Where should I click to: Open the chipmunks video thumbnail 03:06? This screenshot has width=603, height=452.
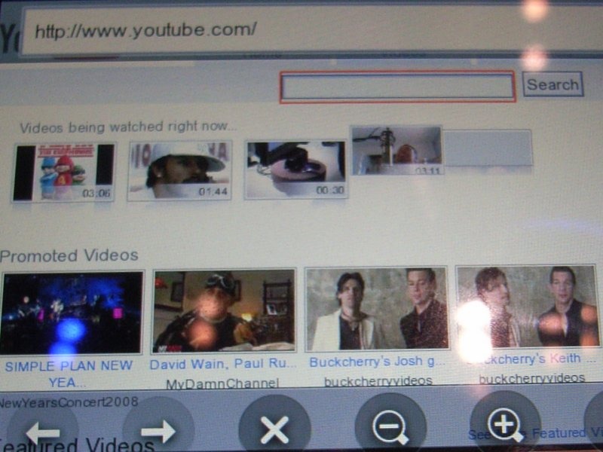(x=64, y=173)
